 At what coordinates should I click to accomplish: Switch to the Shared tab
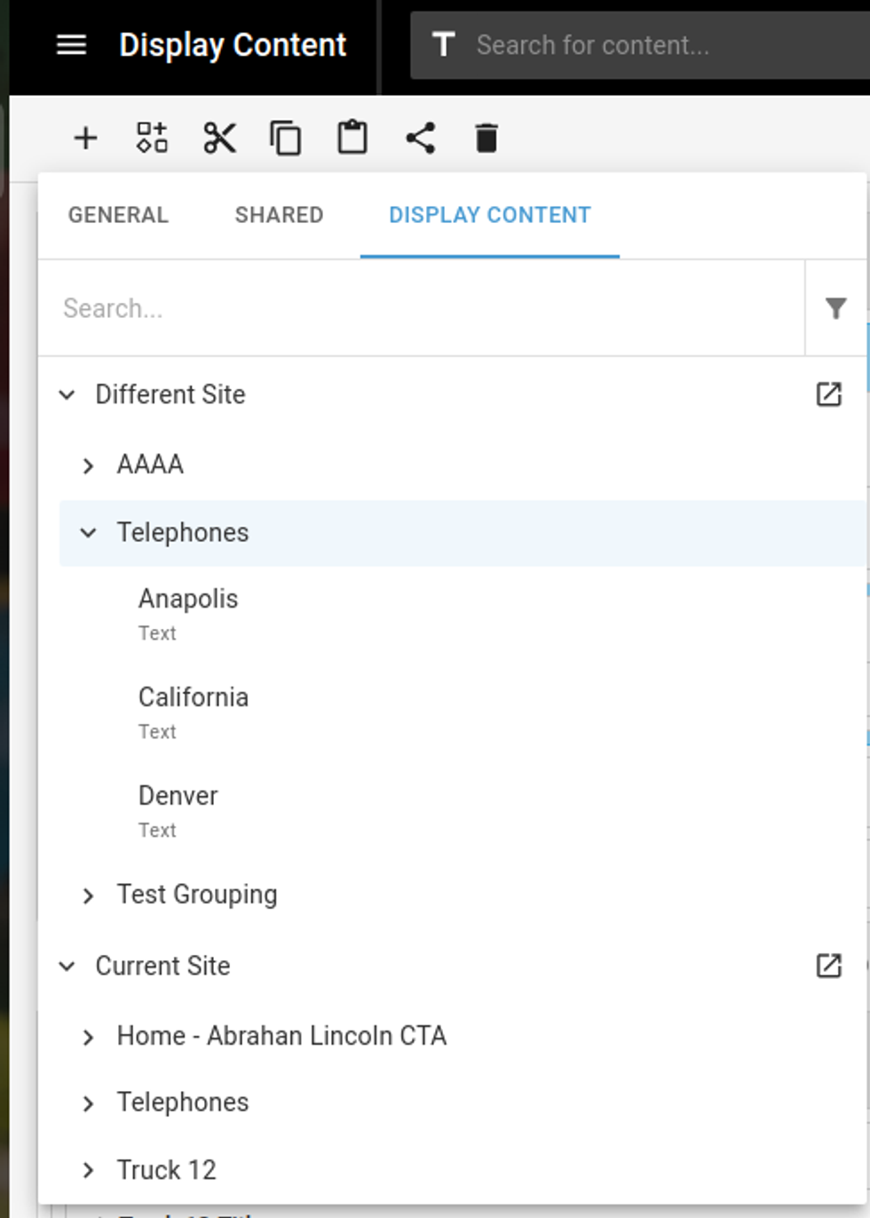click(x=279, y=215)
